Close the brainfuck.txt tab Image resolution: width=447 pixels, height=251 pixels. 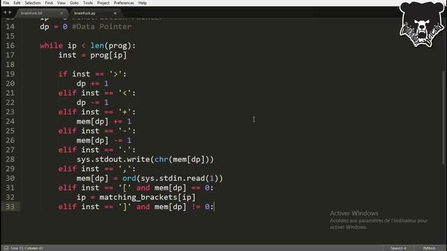pyautogui.click(x=61, y=13)
